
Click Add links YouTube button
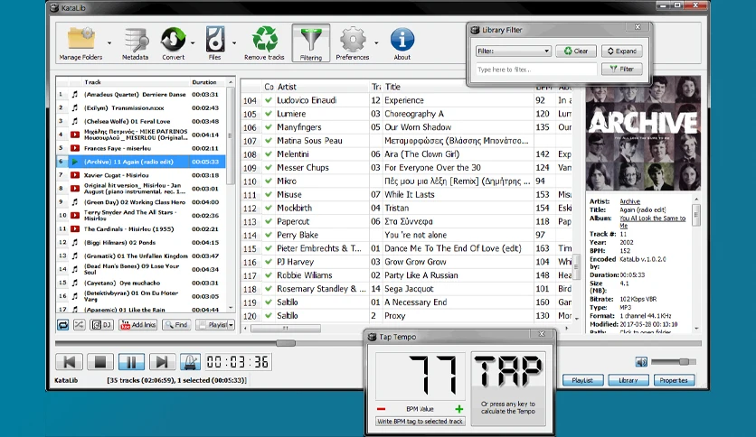[137, 325]
